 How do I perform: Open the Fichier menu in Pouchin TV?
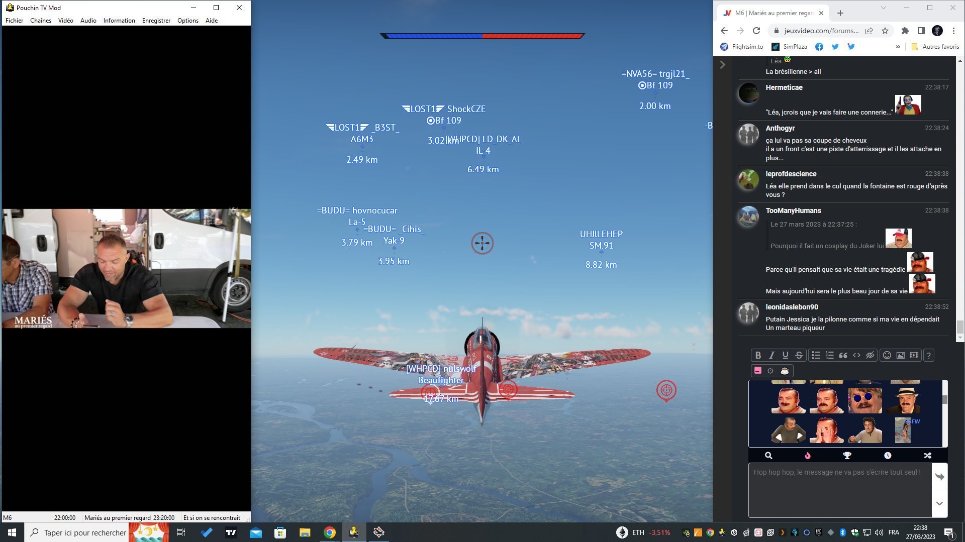(x=14, y=21)
